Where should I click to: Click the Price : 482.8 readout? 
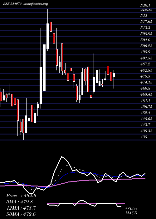click(21, 196)
